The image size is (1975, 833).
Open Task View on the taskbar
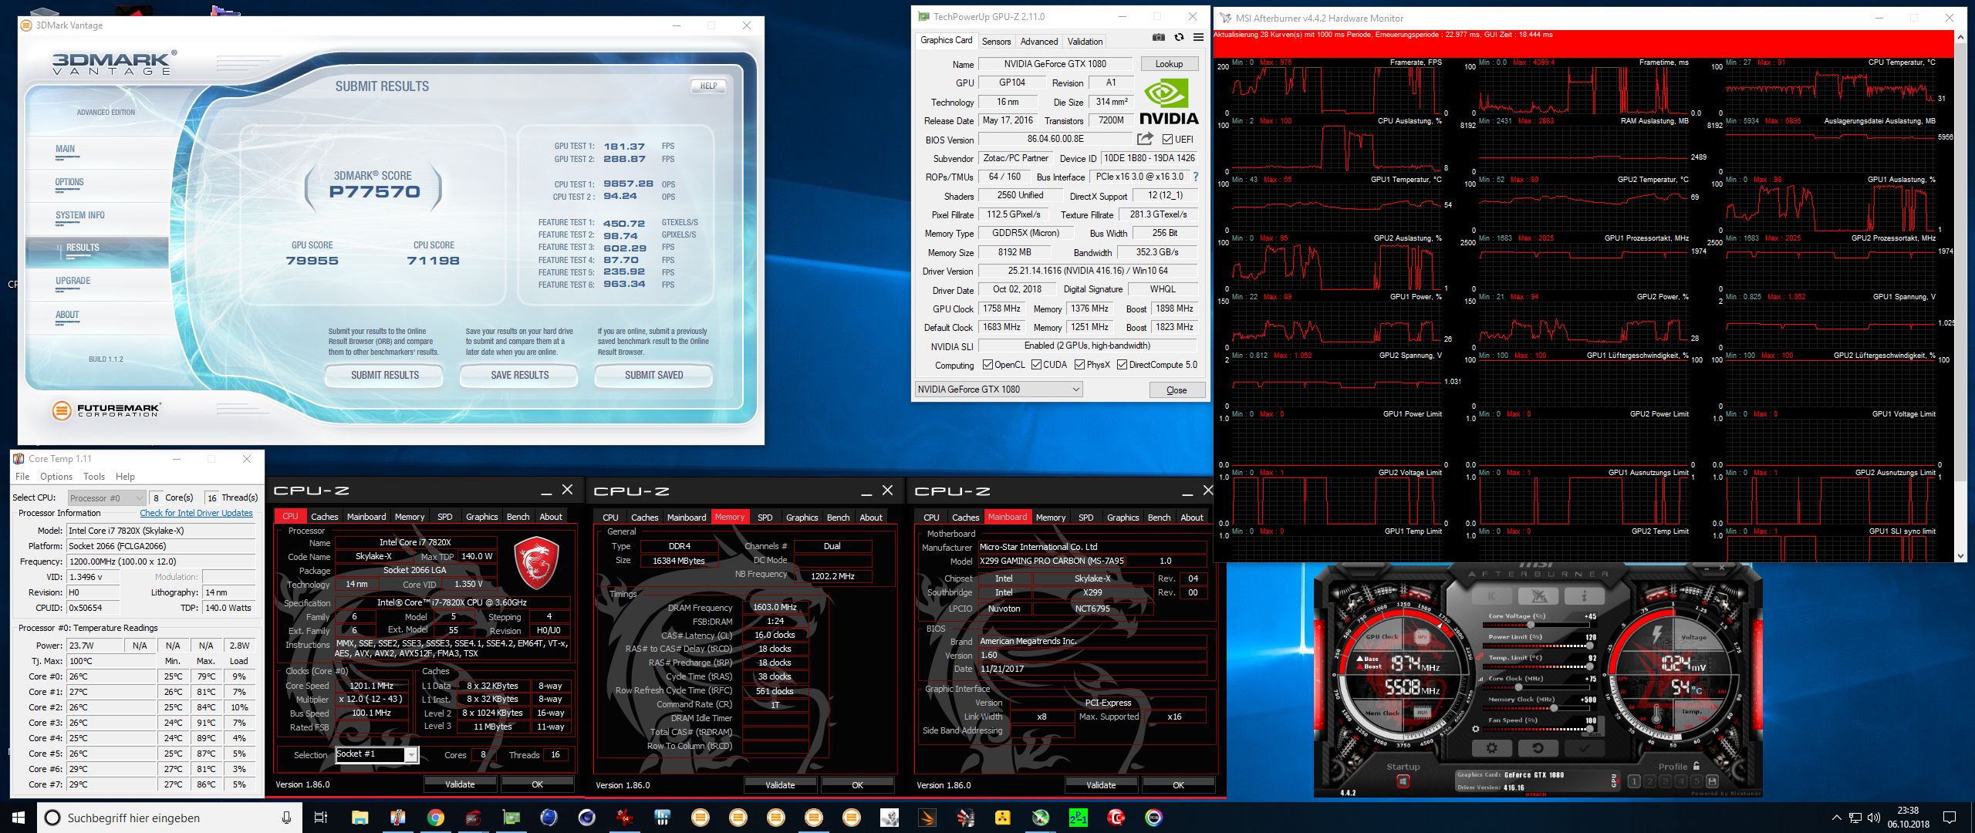(321, 818)
